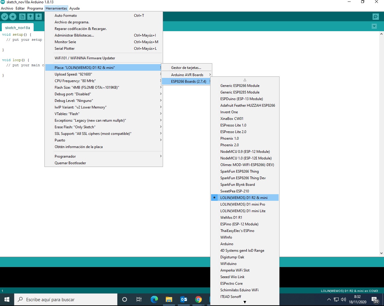The width and height of the screenshot is (384, 306).
Task: Open Serial Plotter menu entry
Action: pos(104,49)
